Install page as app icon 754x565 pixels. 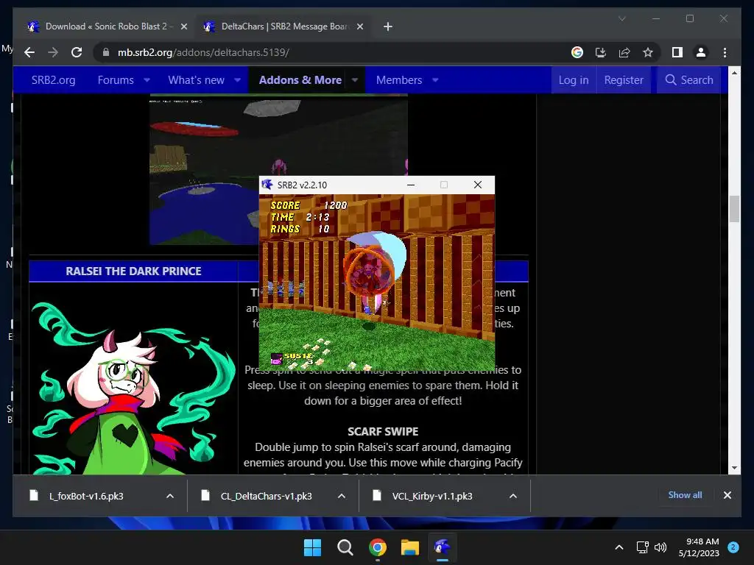tap(601, 52)
